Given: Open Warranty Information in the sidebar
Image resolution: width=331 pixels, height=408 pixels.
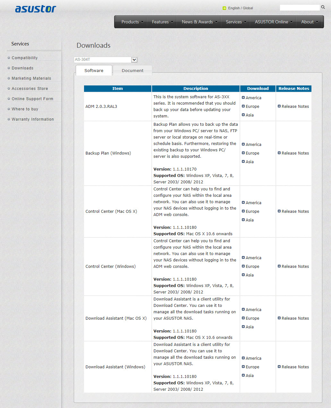Looking at the screenshot, I should pos(33,119).
